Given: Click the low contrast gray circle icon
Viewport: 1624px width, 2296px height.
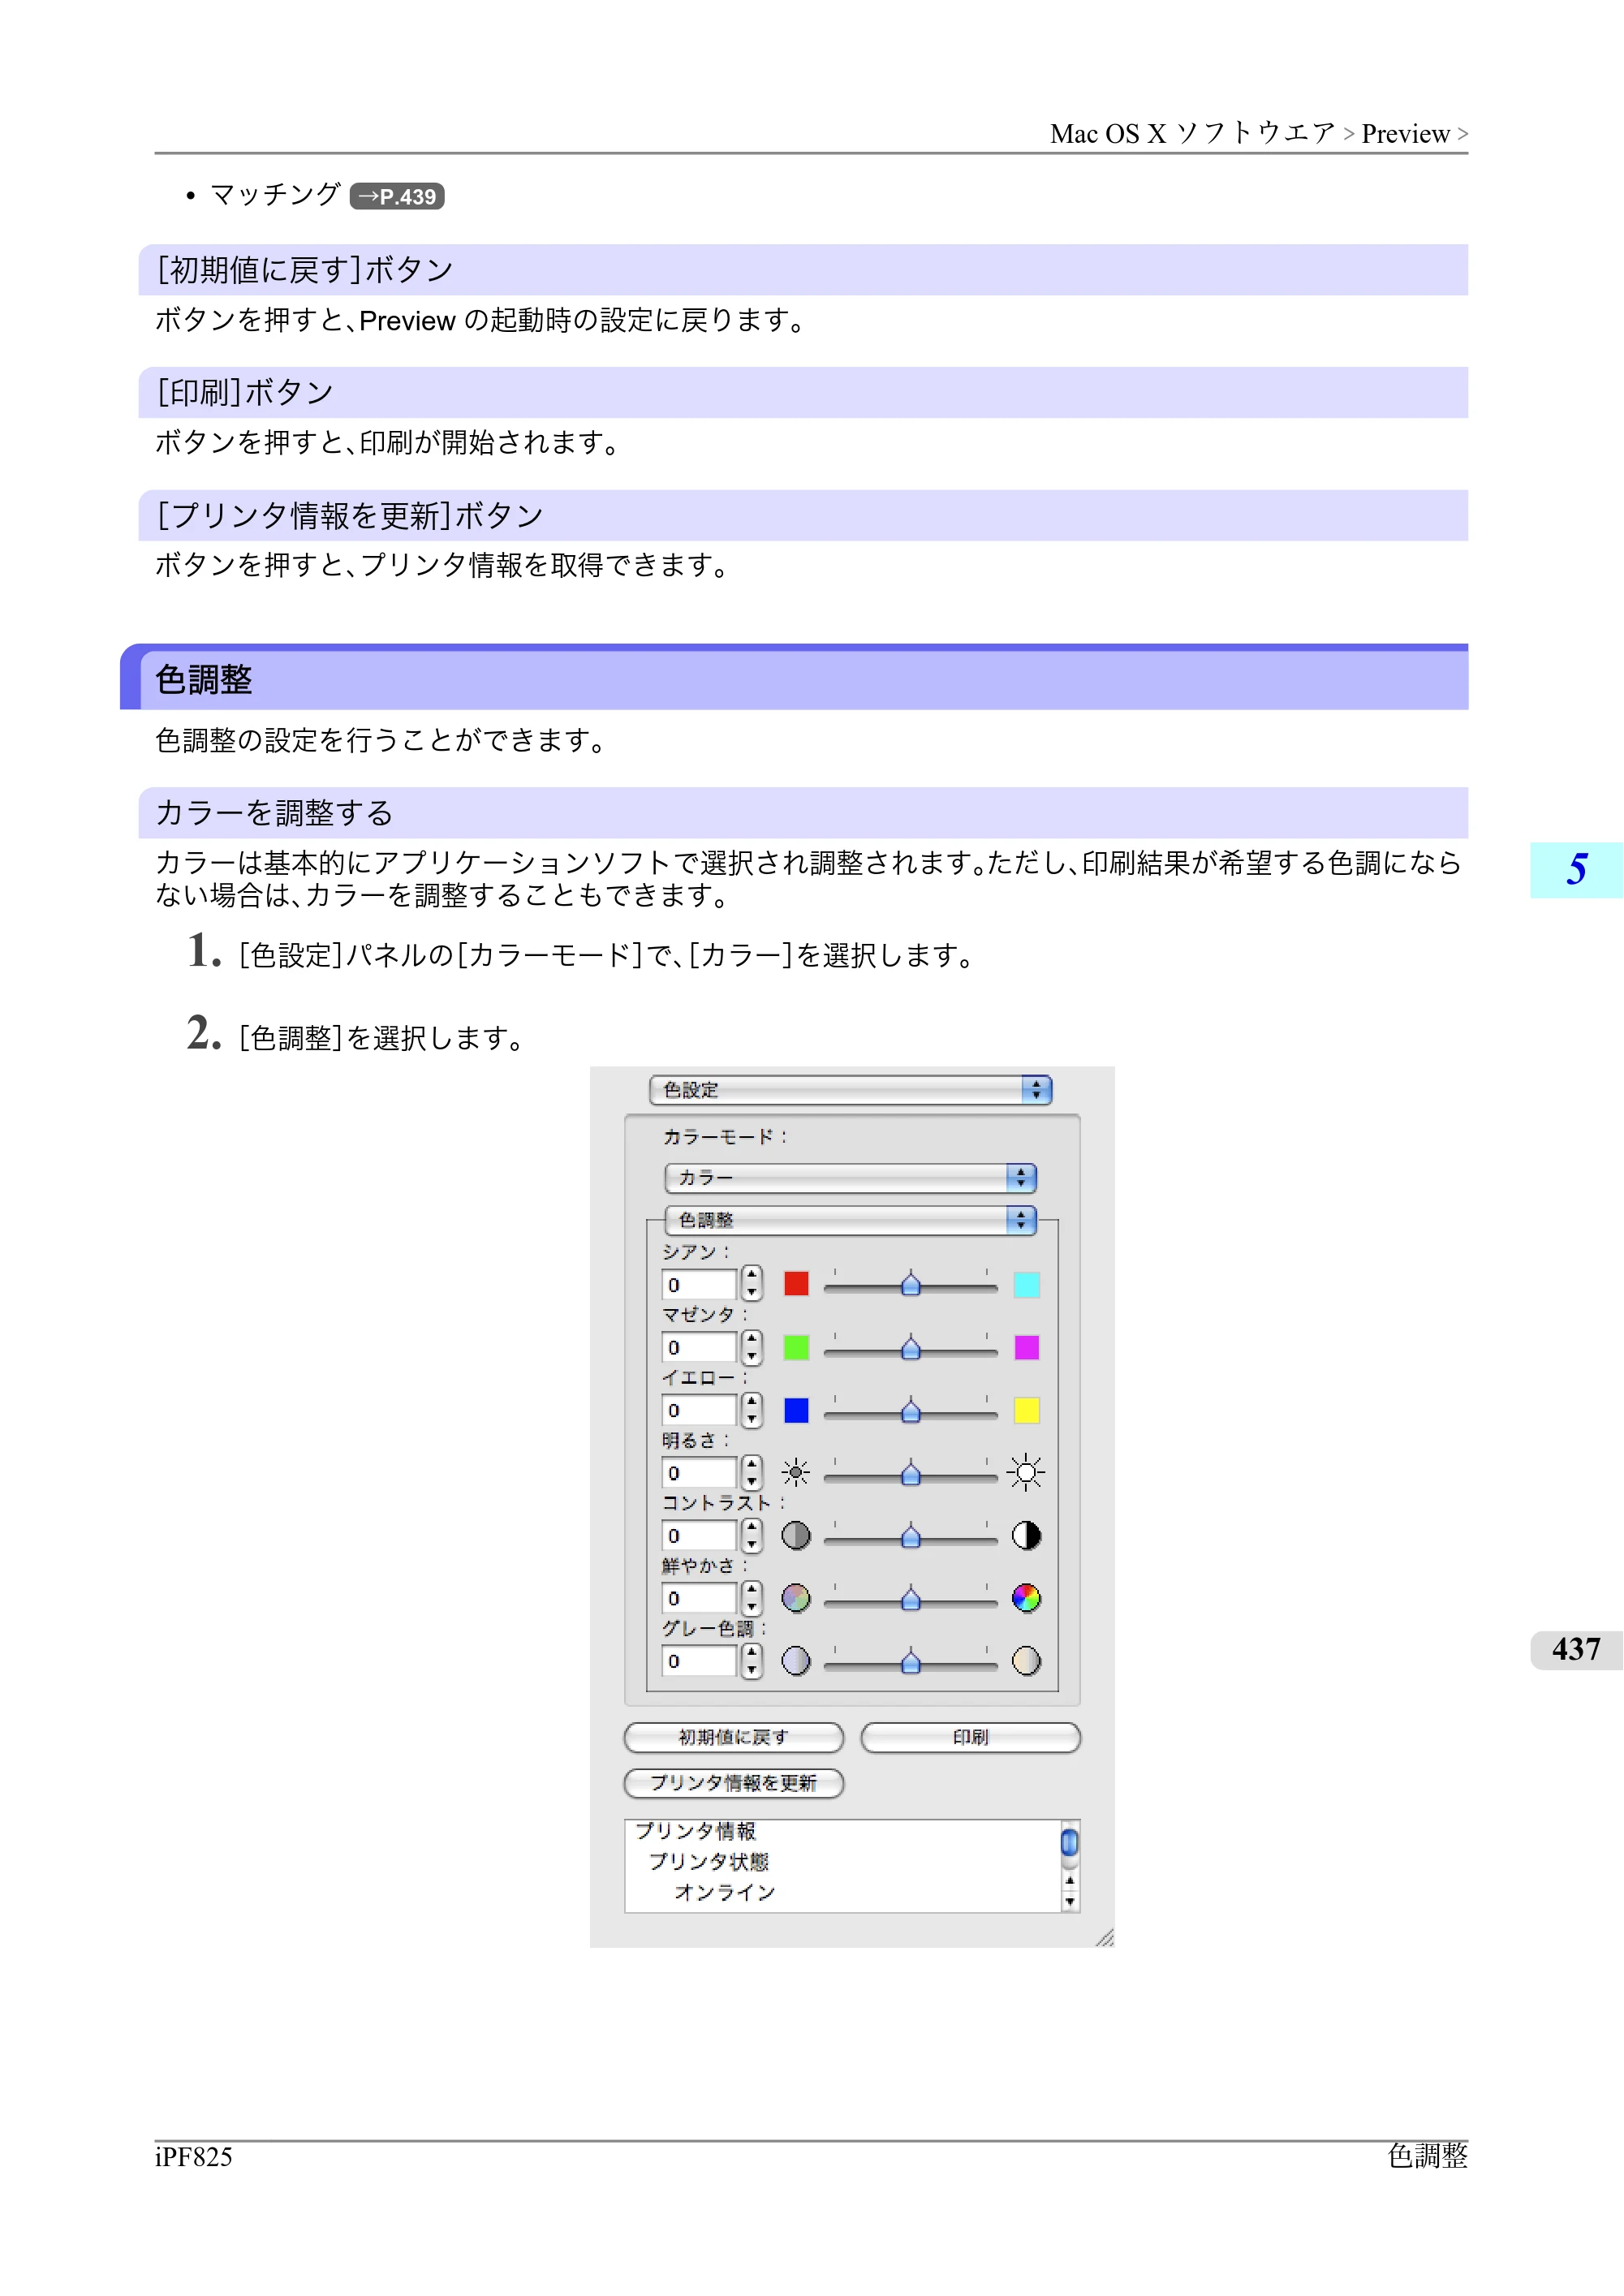Looking at the screenshot, I should coord(796,1535).
